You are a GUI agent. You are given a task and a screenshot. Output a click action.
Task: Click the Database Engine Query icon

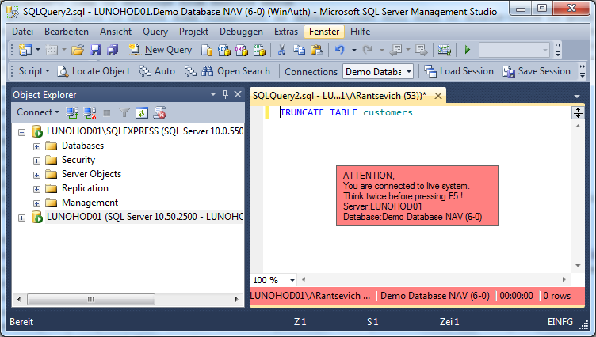[x=206, y=50]
